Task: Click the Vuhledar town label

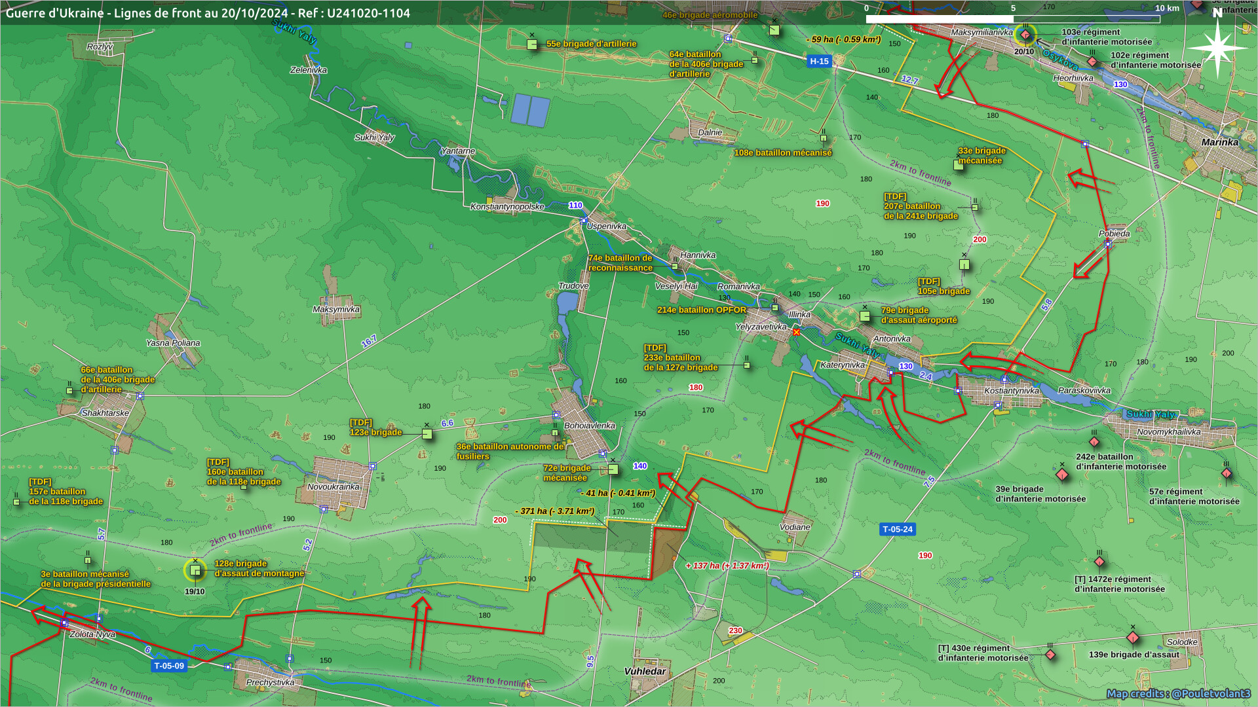Action: 645,672
